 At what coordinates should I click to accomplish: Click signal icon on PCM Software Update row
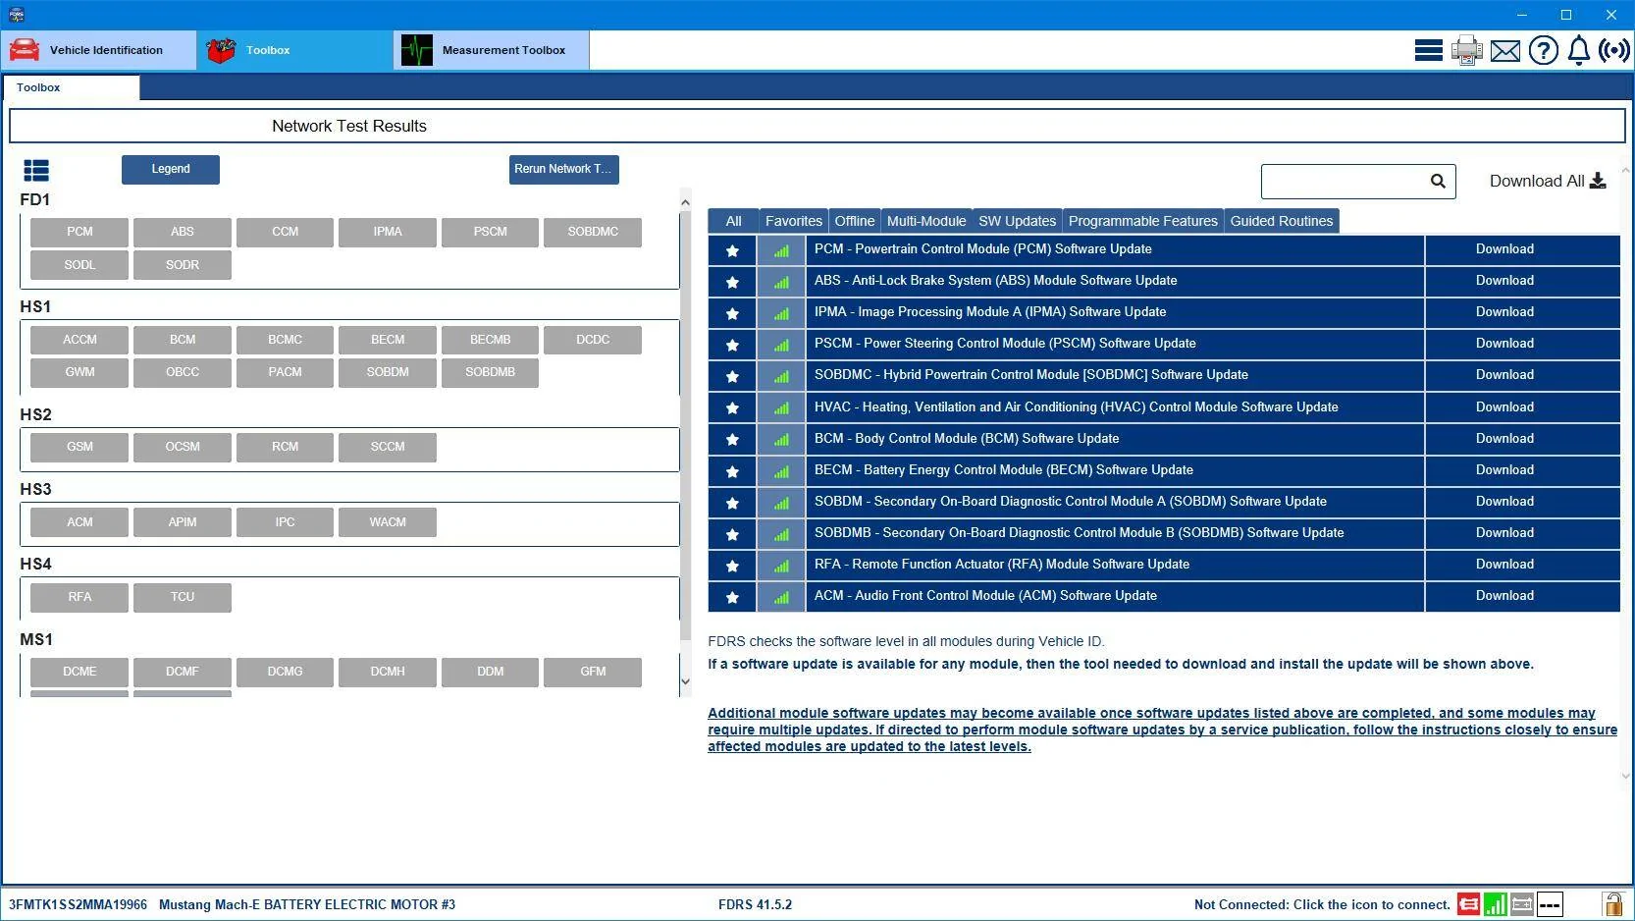tap(781, 250)
